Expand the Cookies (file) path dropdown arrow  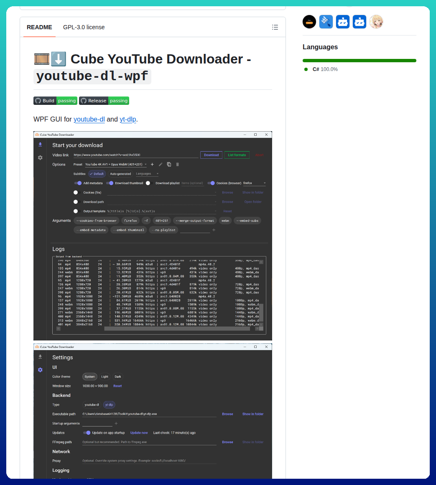point(215,193)
